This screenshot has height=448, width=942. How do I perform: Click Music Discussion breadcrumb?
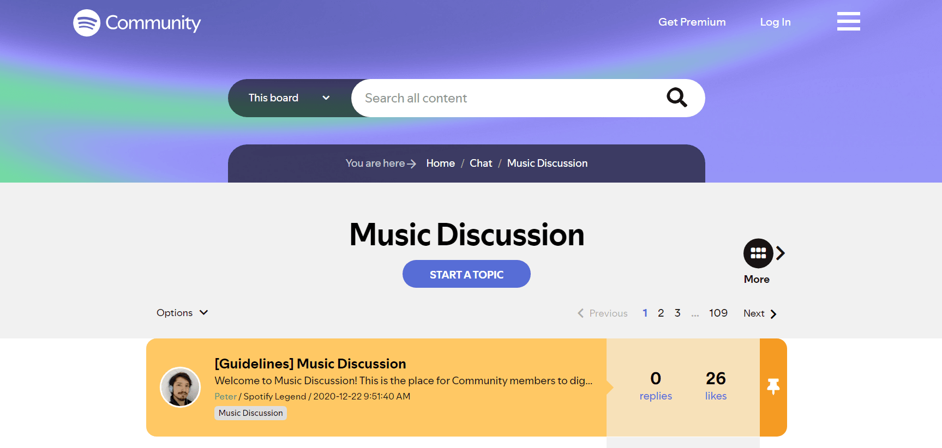547,163
